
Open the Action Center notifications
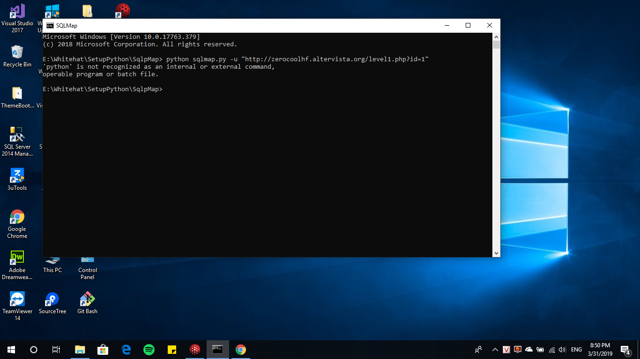click(625, 350)
